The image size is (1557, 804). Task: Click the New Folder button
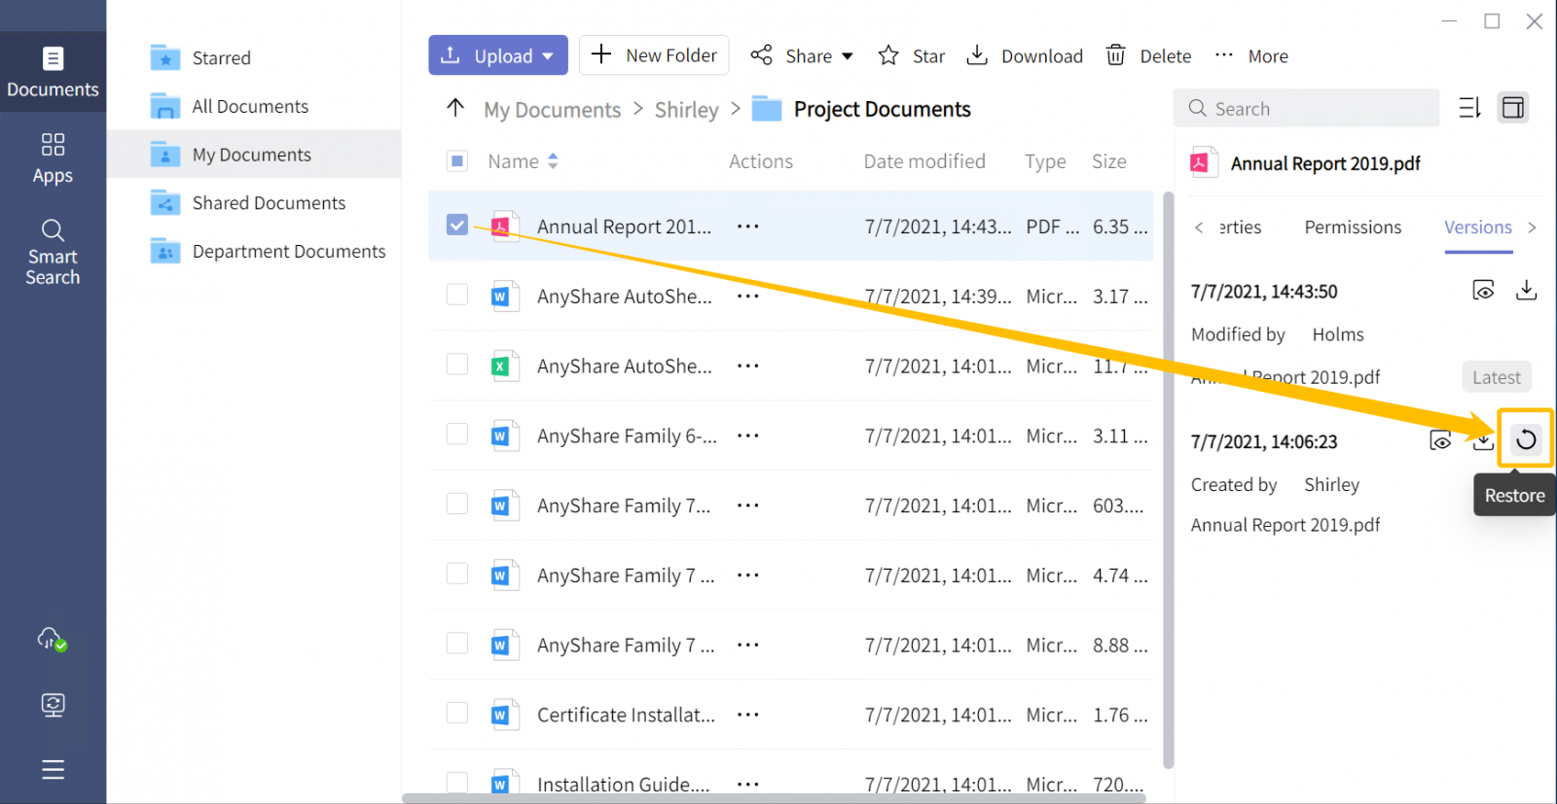tap(654, 55)
